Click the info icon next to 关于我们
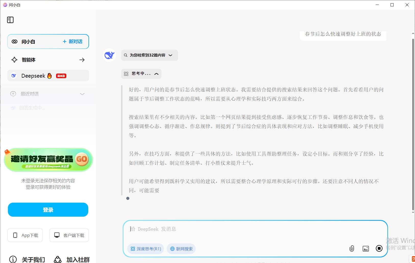 [13, 259]
